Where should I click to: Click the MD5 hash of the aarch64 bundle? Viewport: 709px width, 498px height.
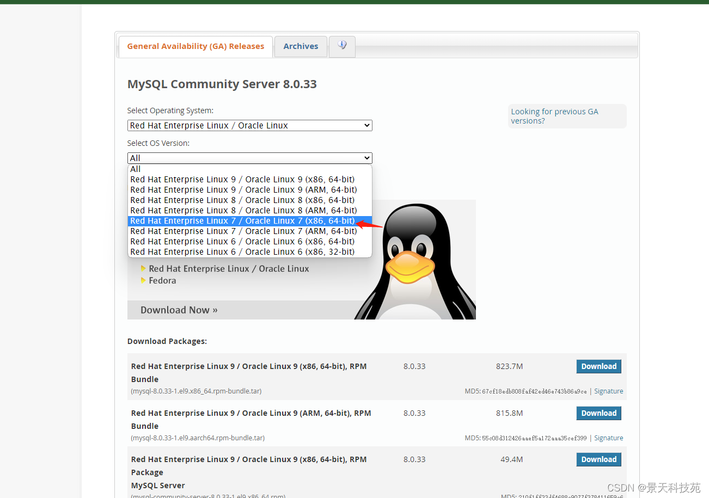534,438
